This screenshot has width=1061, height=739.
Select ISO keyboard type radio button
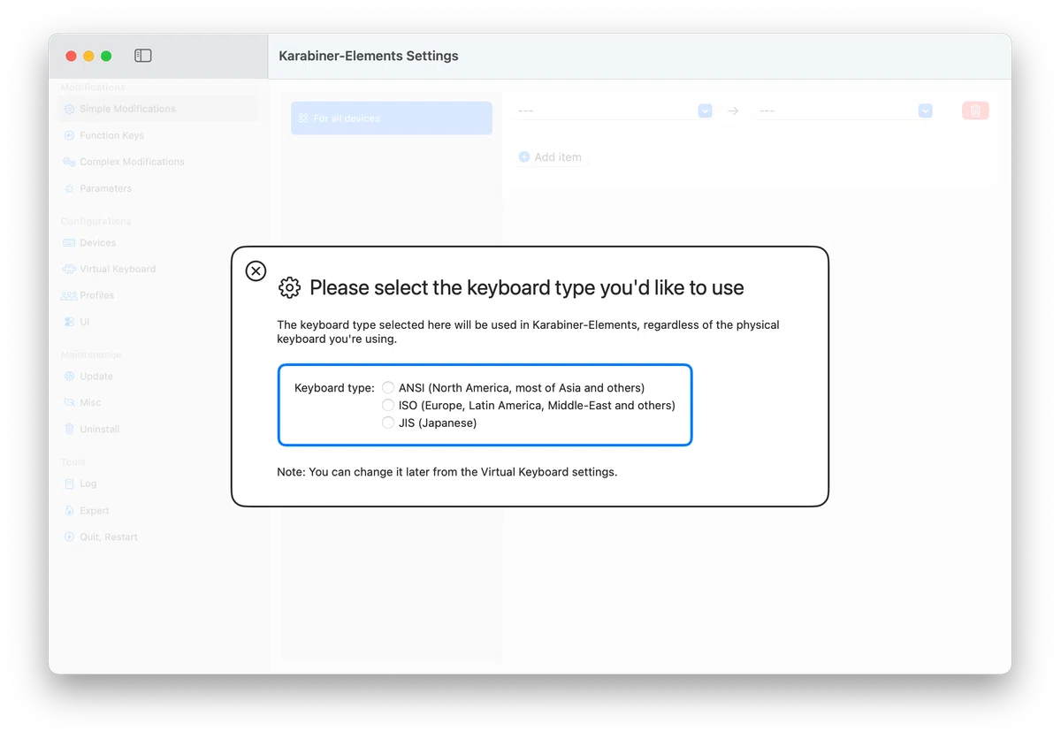click(x=388, y=405)
